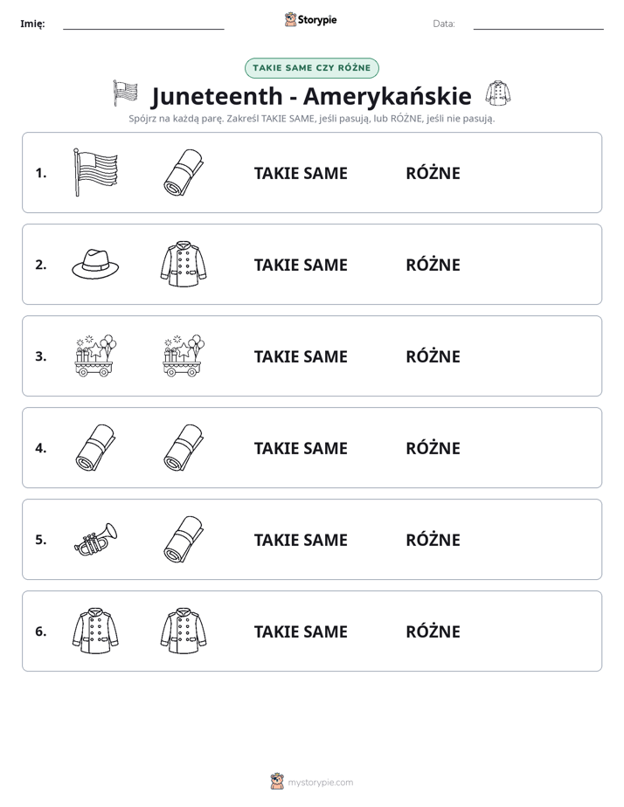Select TAKIE SAME in row 3
Viewport: 624px width, 807px height.
point(301,356)
